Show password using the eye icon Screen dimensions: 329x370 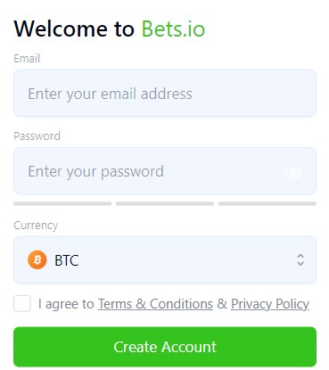pyautogui.click(x=293, y=173)
